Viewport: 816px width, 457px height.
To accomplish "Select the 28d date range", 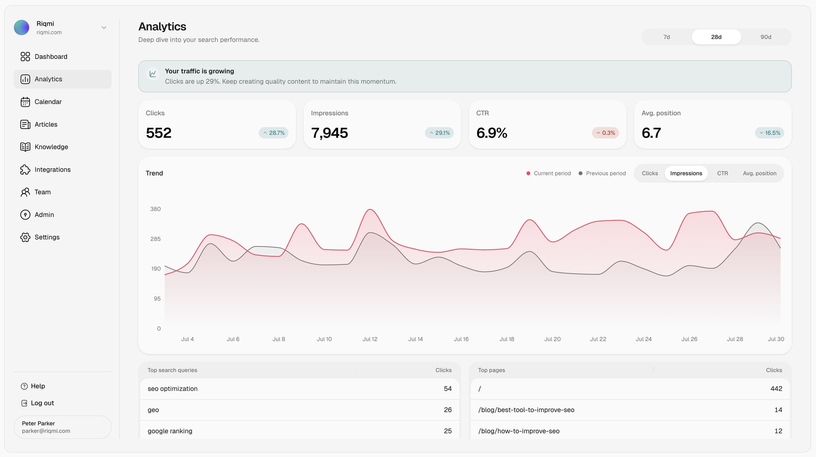I will click(716, 37).
